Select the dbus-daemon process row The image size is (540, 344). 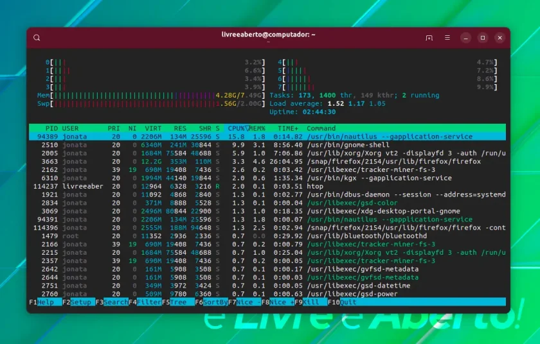(x=267, y=194)
